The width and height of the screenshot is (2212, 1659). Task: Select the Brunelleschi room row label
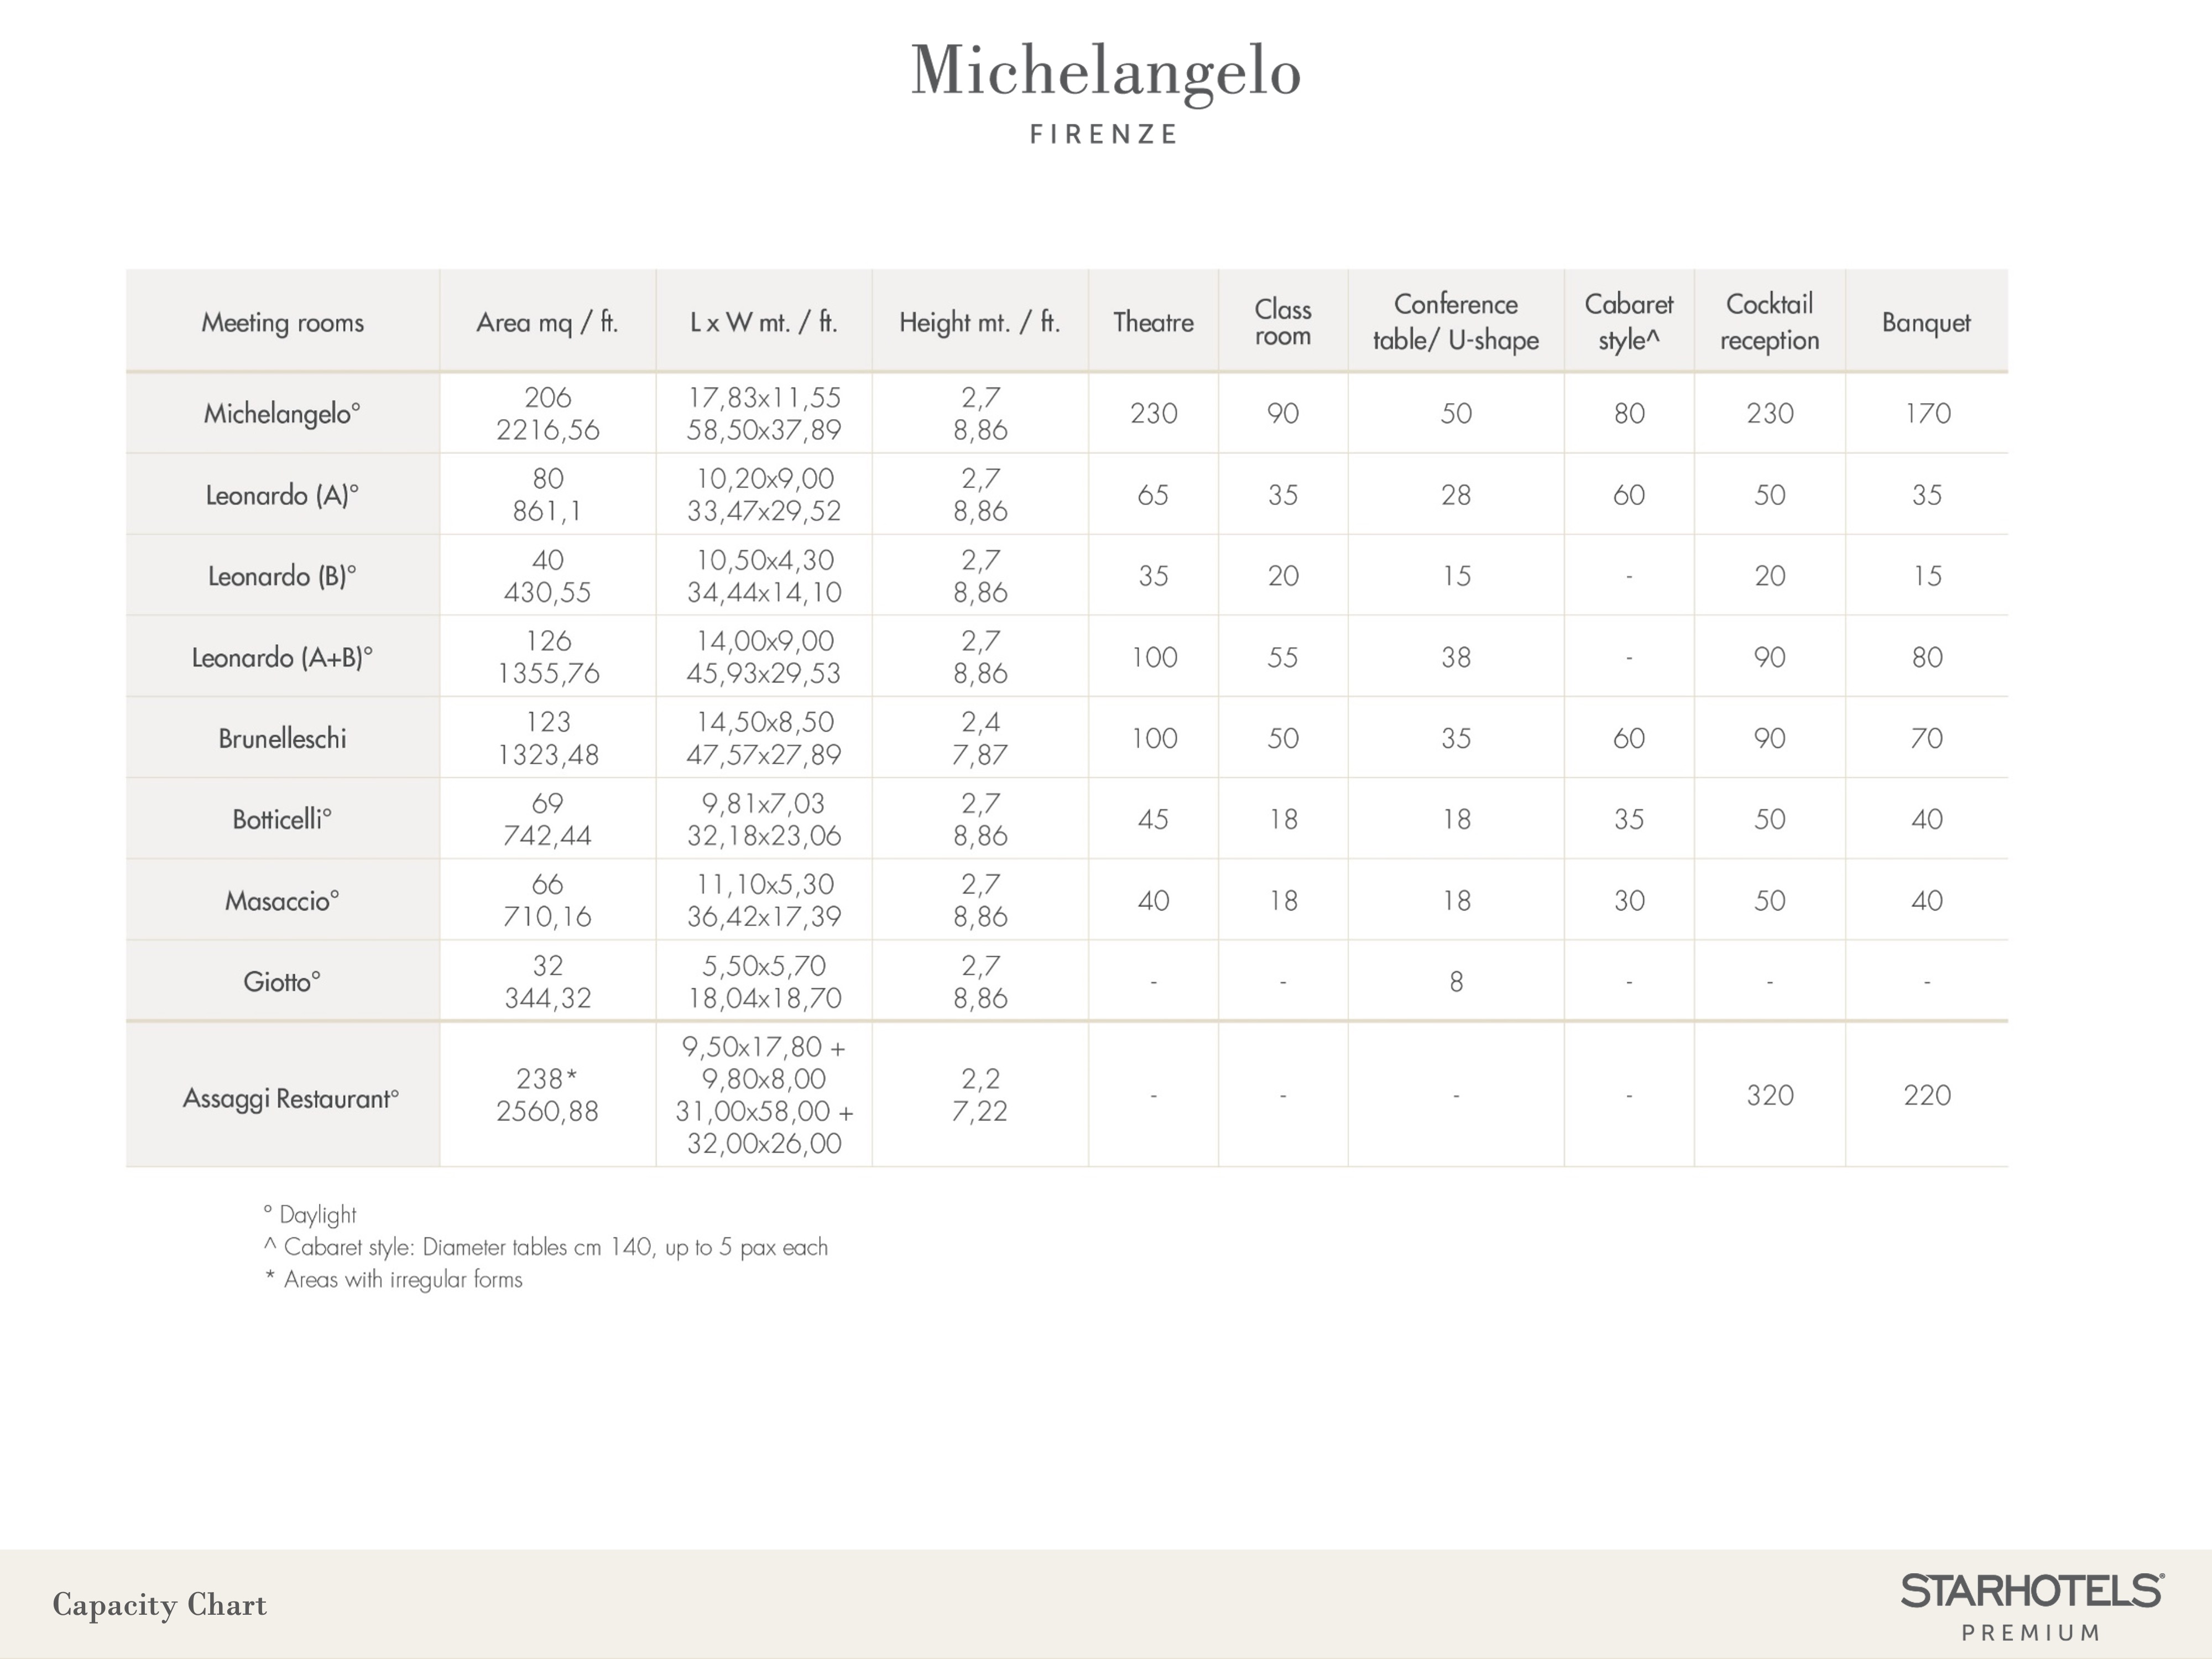282,738
